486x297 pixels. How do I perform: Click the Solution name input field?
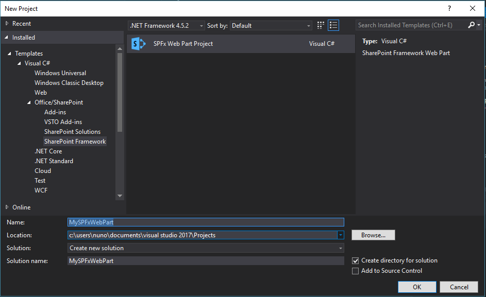click(206, 261)
